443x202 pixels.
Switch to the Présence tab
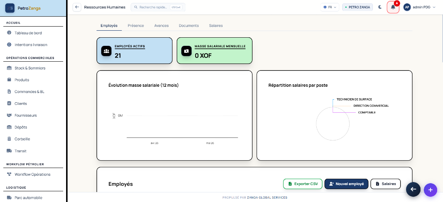[136, 25]
